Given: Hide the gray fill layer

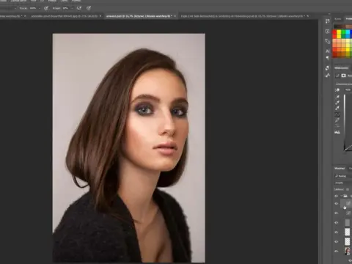Looking at the screenshot, I should coord(337,223).
